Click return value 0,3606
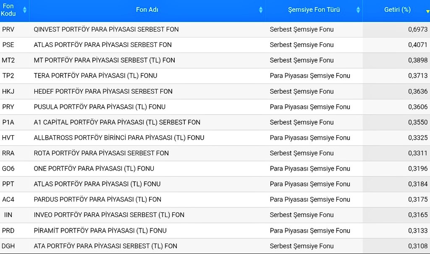This screenshot has width=430, height=254. coord(418,107)
